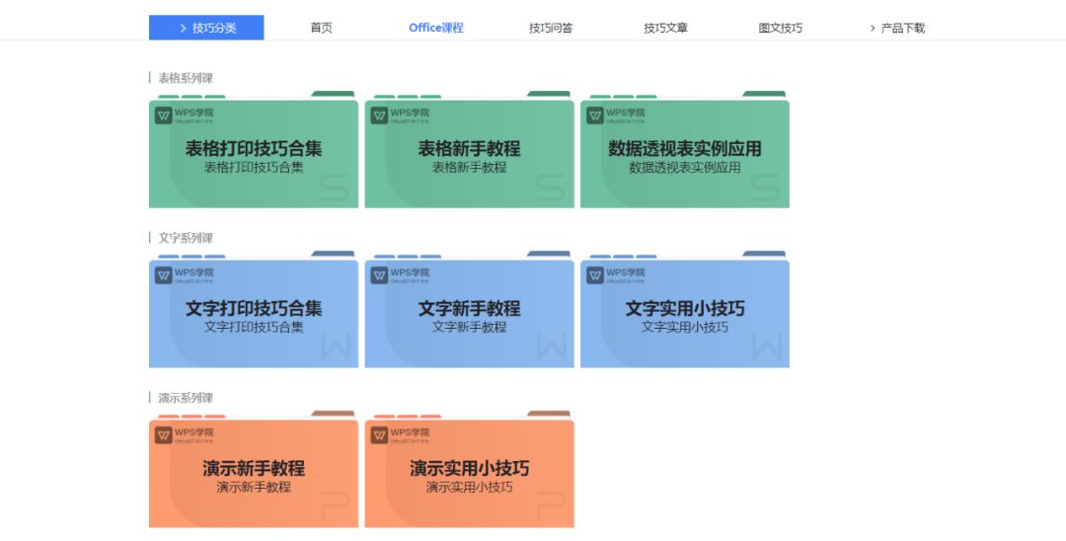
Task: Click the chevron arrow beside 产品下载
Action: 873,28
